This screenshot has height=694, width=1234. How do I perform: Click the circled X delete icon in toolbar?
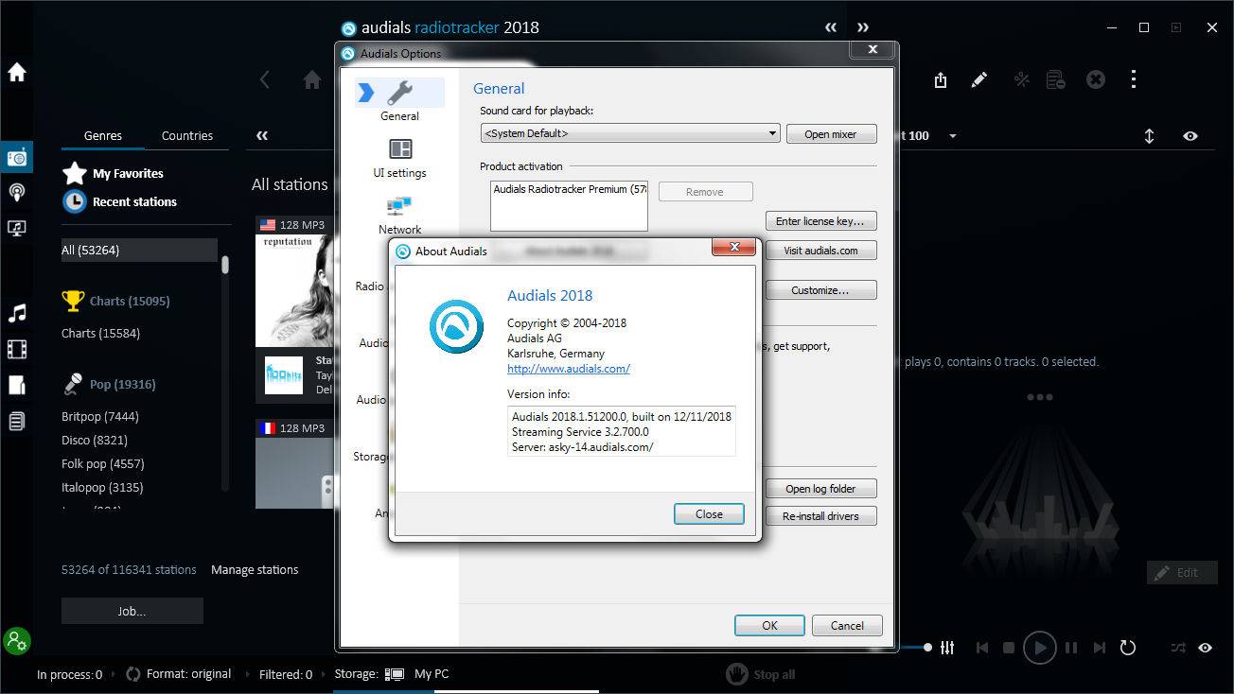(x=1095, y=80)
